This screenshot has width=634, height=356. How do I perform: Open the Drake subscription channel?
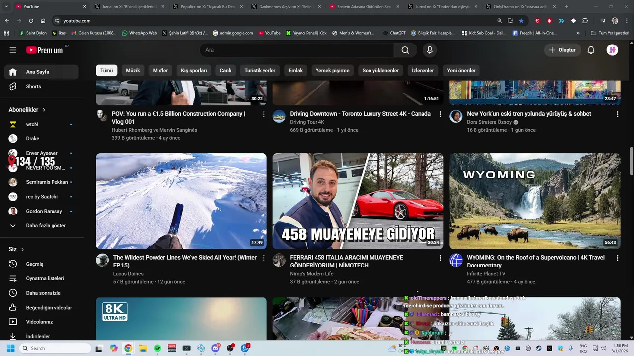(42, 138)
